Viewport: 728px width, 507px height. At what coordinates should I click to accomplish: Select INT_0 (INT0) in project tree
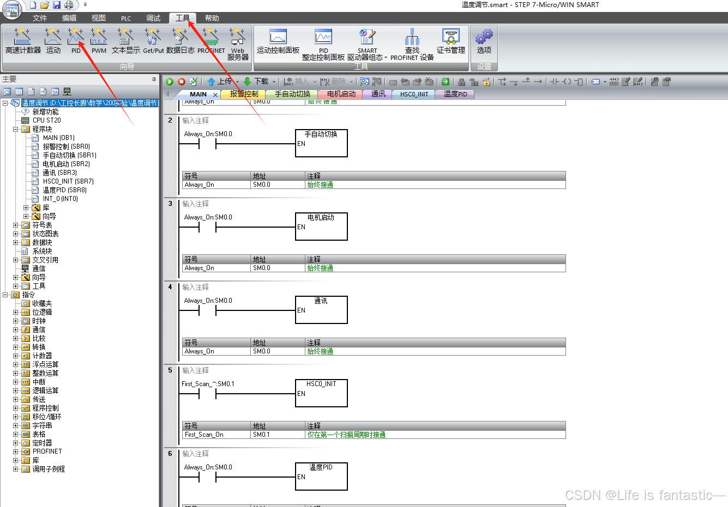pos(60,199)
